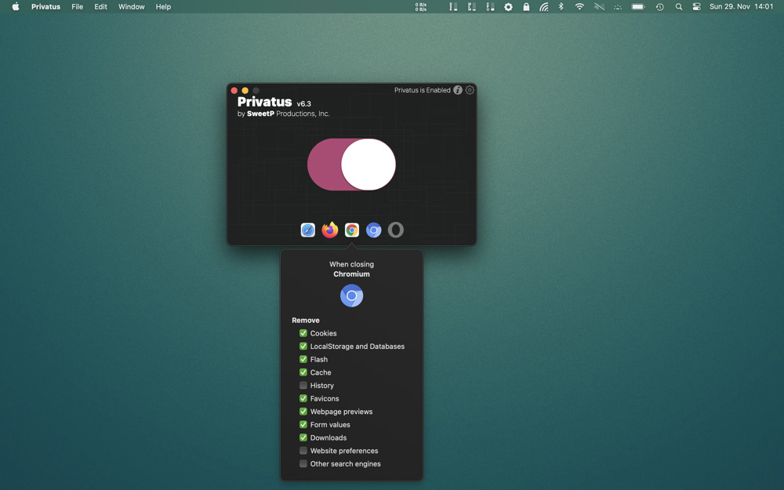The width and height of the screenshot is (784, 490).
Task: Click 'by SweetP Productions, Inc.' text
Action: click(x=284, y=114)
